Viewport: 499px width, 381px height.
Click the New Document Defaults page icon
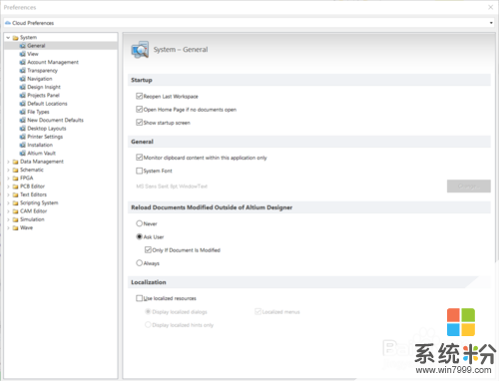tap(23, 120)
